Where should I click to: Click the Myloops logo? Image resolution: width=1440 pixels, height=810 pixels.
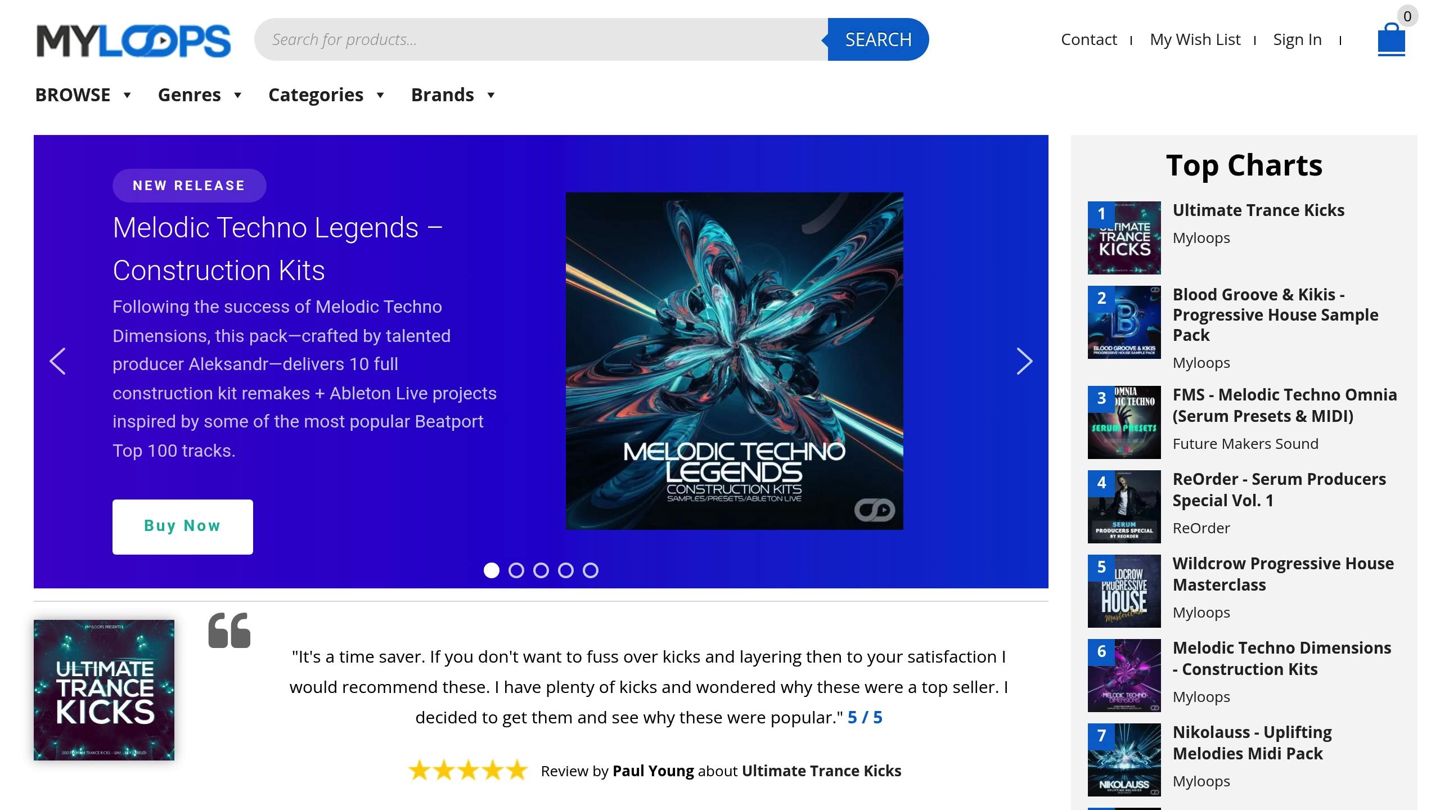pos(133,40)
